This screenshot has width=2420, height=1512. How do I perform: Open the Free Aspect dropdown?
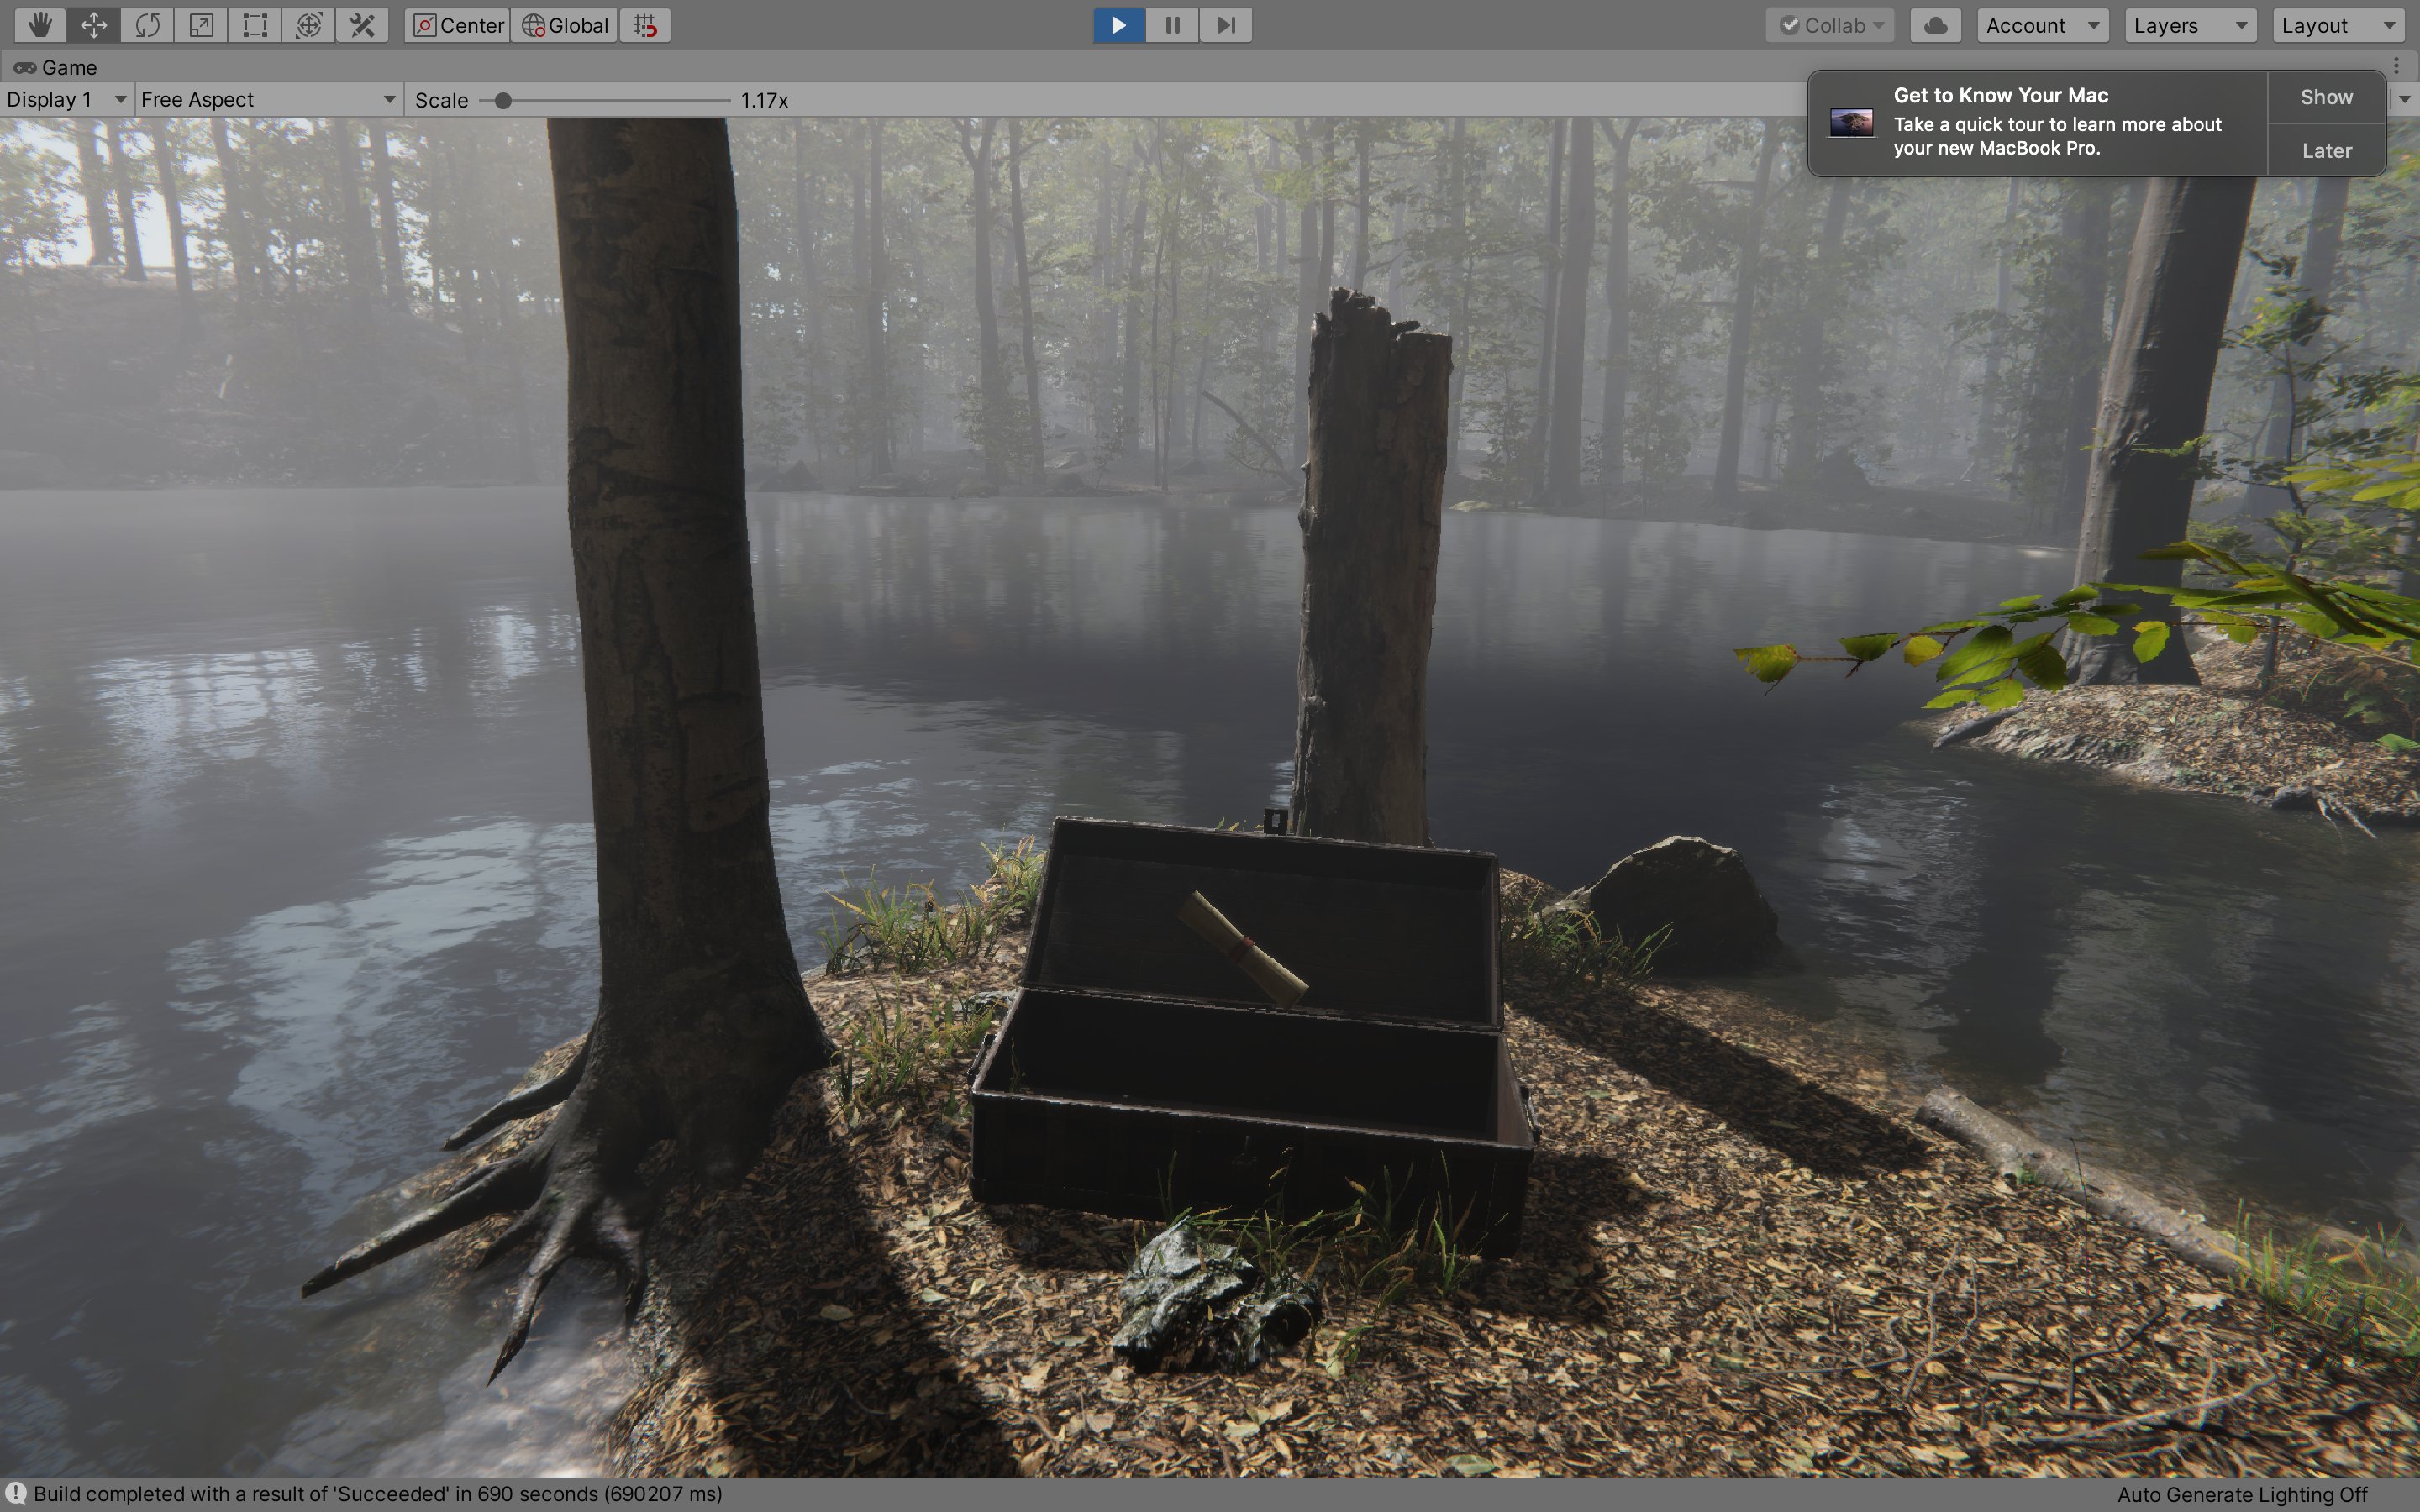pos(268,99)
